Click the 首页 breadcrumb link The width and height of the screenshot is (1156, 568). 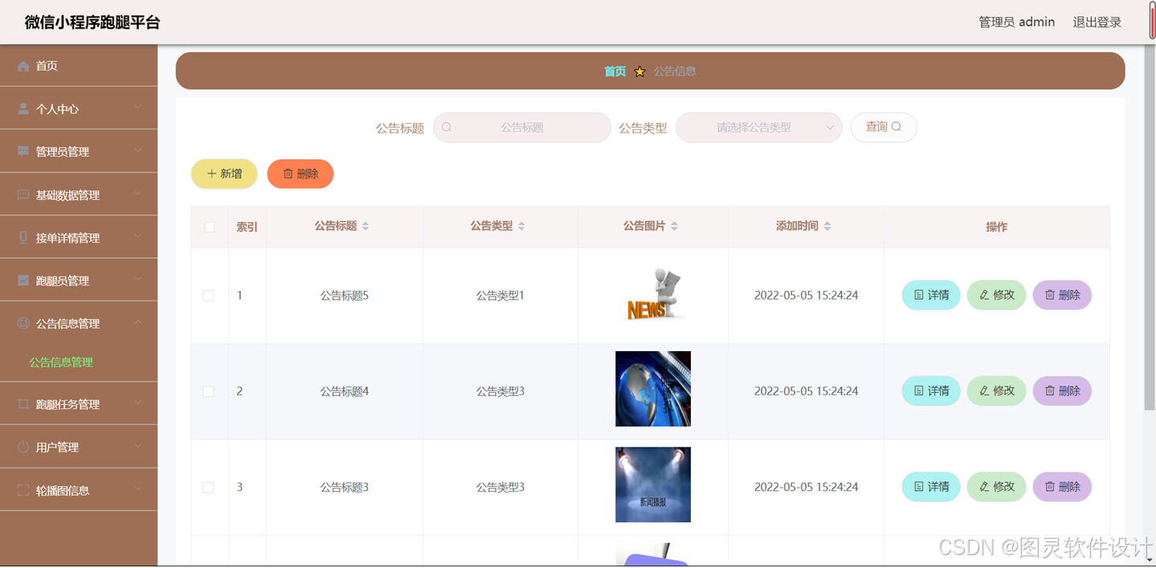click(615, 72)
